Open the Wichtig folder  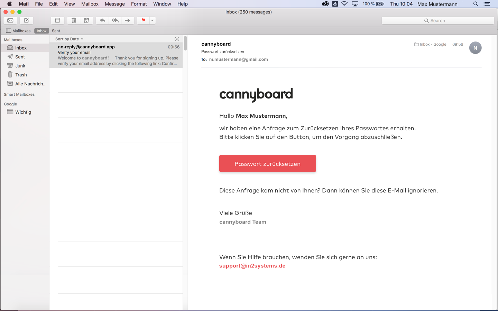[x=25, y=112]
